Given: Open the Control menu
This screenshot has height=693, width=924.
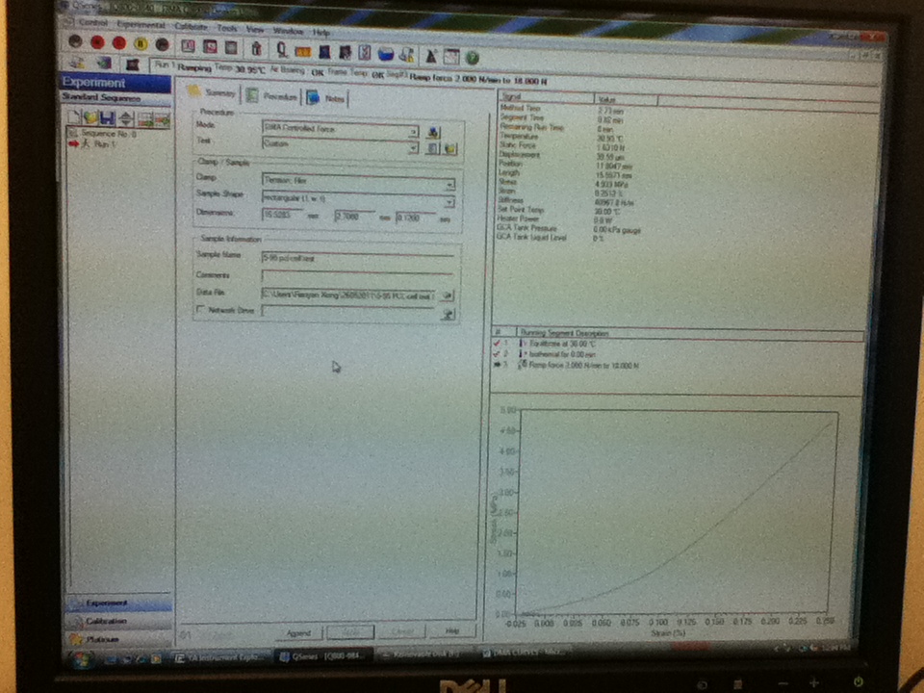Looking at the screenshot, I should pyautogui.click(x=93, y=22).
